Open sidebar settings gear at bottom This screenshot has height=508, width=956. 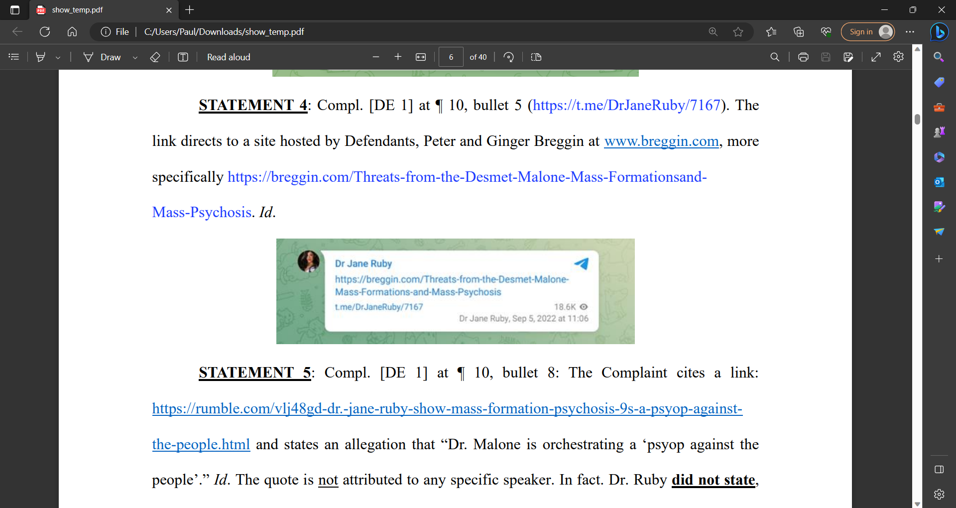point(939,494)
